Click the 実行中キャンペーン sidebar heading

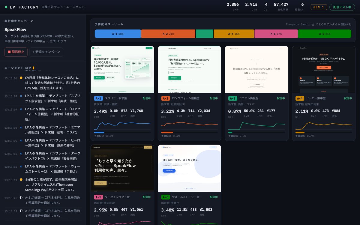coord(19,21)
